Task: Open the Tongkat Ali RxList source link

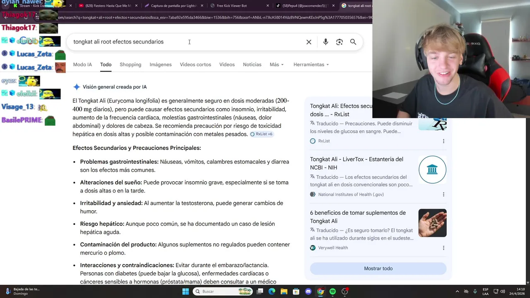Action: (341, 110)
